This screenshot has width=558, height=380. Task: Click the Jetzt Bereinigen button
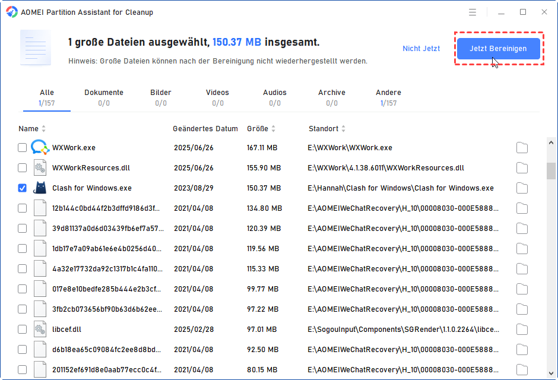pos(498,49)
